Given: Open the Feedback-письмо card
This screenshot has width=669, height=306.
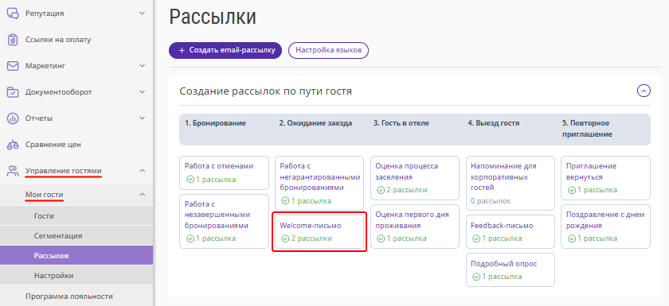Looking at the screenshot, I should pyautogui.click(x=511, y=232).
